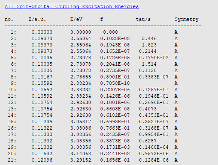Click the f value 0.2207E-06
218x165 pixels.
pyautogui.click(x=115, y=90)
